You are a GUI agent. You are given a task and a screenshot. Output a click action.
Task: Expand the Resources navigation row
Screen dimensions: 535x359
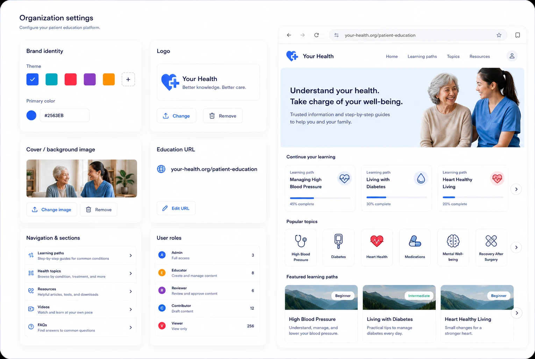(x=80, y=292)
